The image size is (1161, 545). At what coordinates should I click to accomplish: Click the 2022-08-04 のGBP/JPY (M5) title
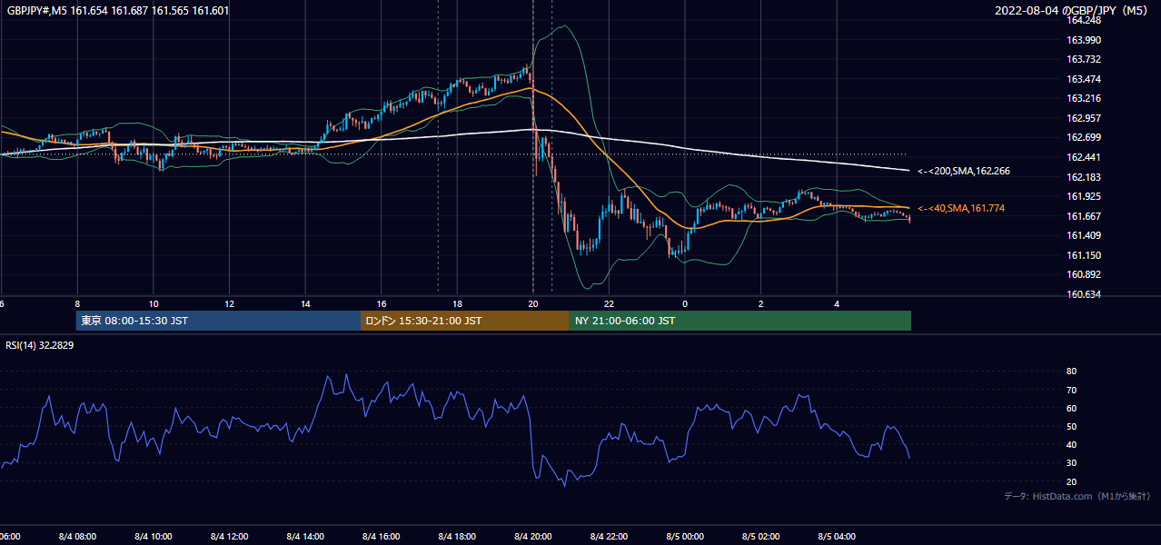click(1073, 11)
